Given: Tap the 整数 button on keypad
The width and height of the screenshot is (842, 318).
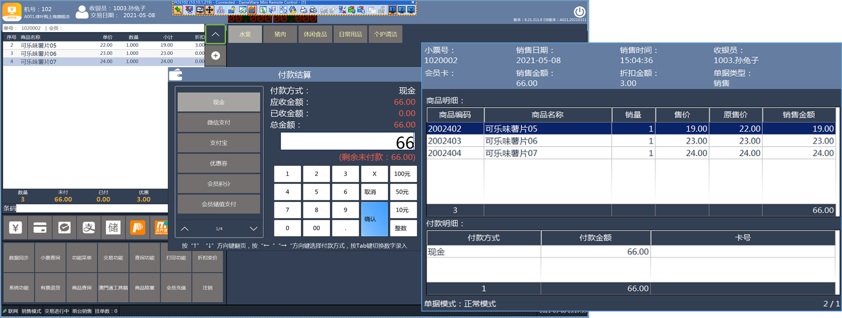Looking at the screenshot, I should coord(403,228).
